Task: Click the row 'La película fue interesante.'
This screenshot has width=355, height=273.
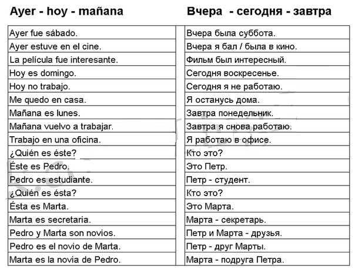Action: (92, 59)
